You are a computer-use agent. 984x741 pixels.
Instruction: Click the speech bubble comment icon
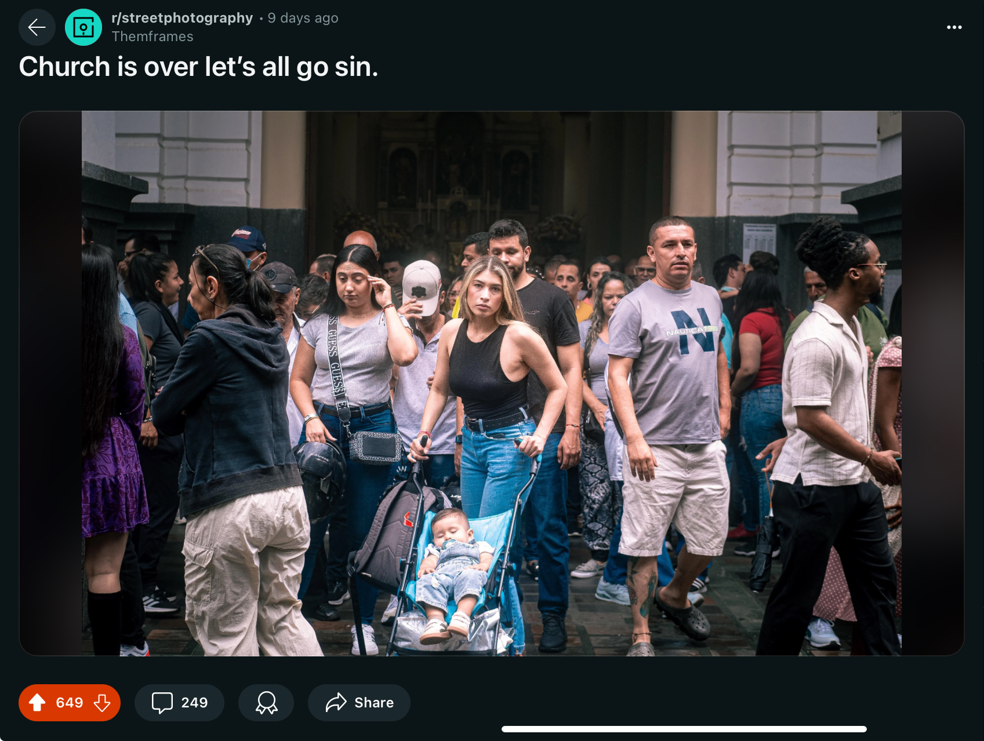162,702
